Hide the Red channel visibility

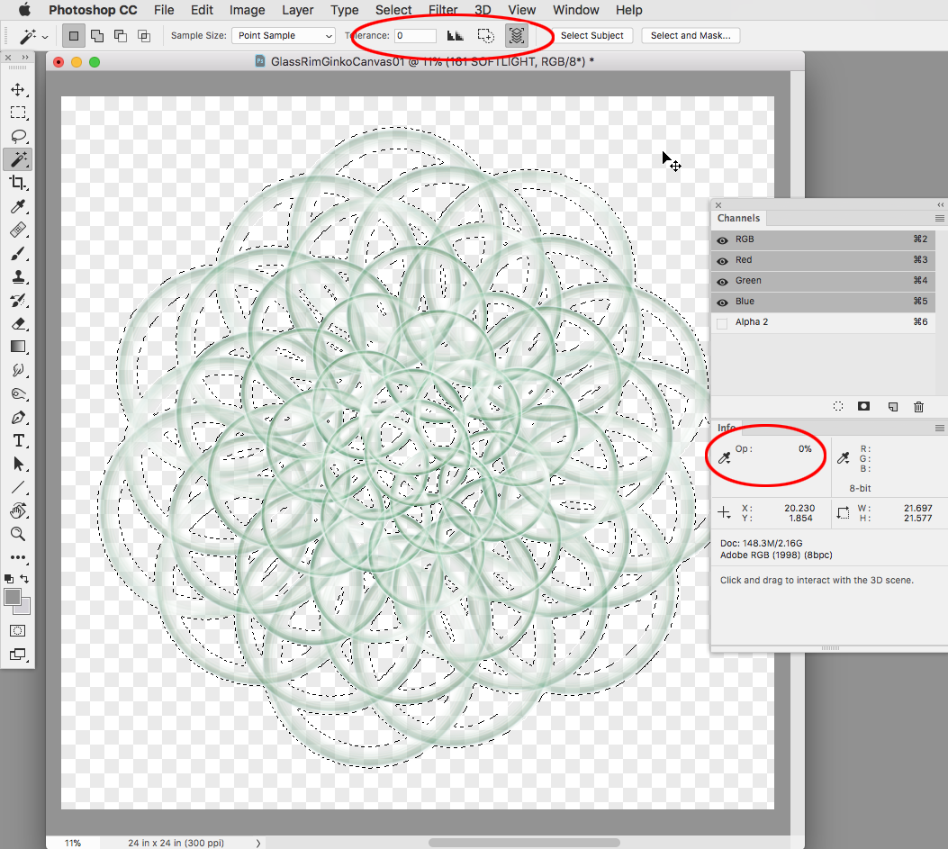(721, 259)
